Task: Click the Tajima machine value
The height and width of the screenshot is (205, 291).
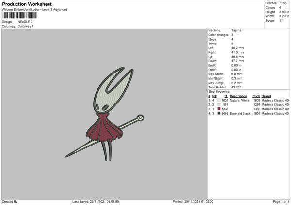Action: pyautogui.click(x=237, y=30)
